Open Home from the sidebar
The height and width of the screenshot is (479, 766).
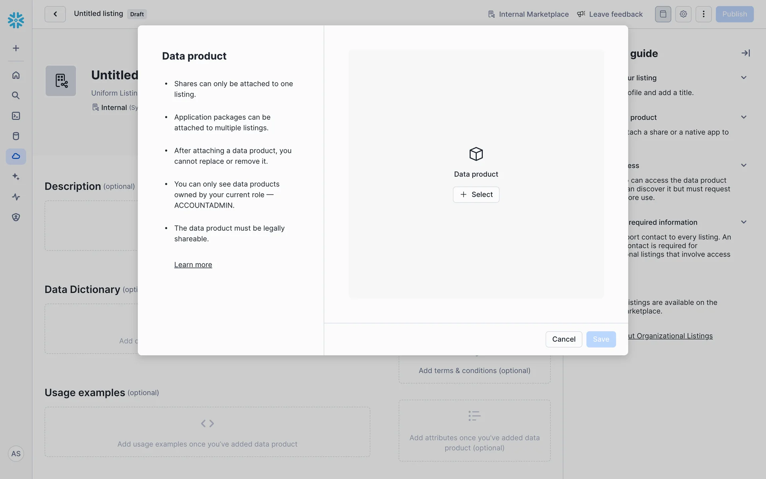[x=16, y=75]
